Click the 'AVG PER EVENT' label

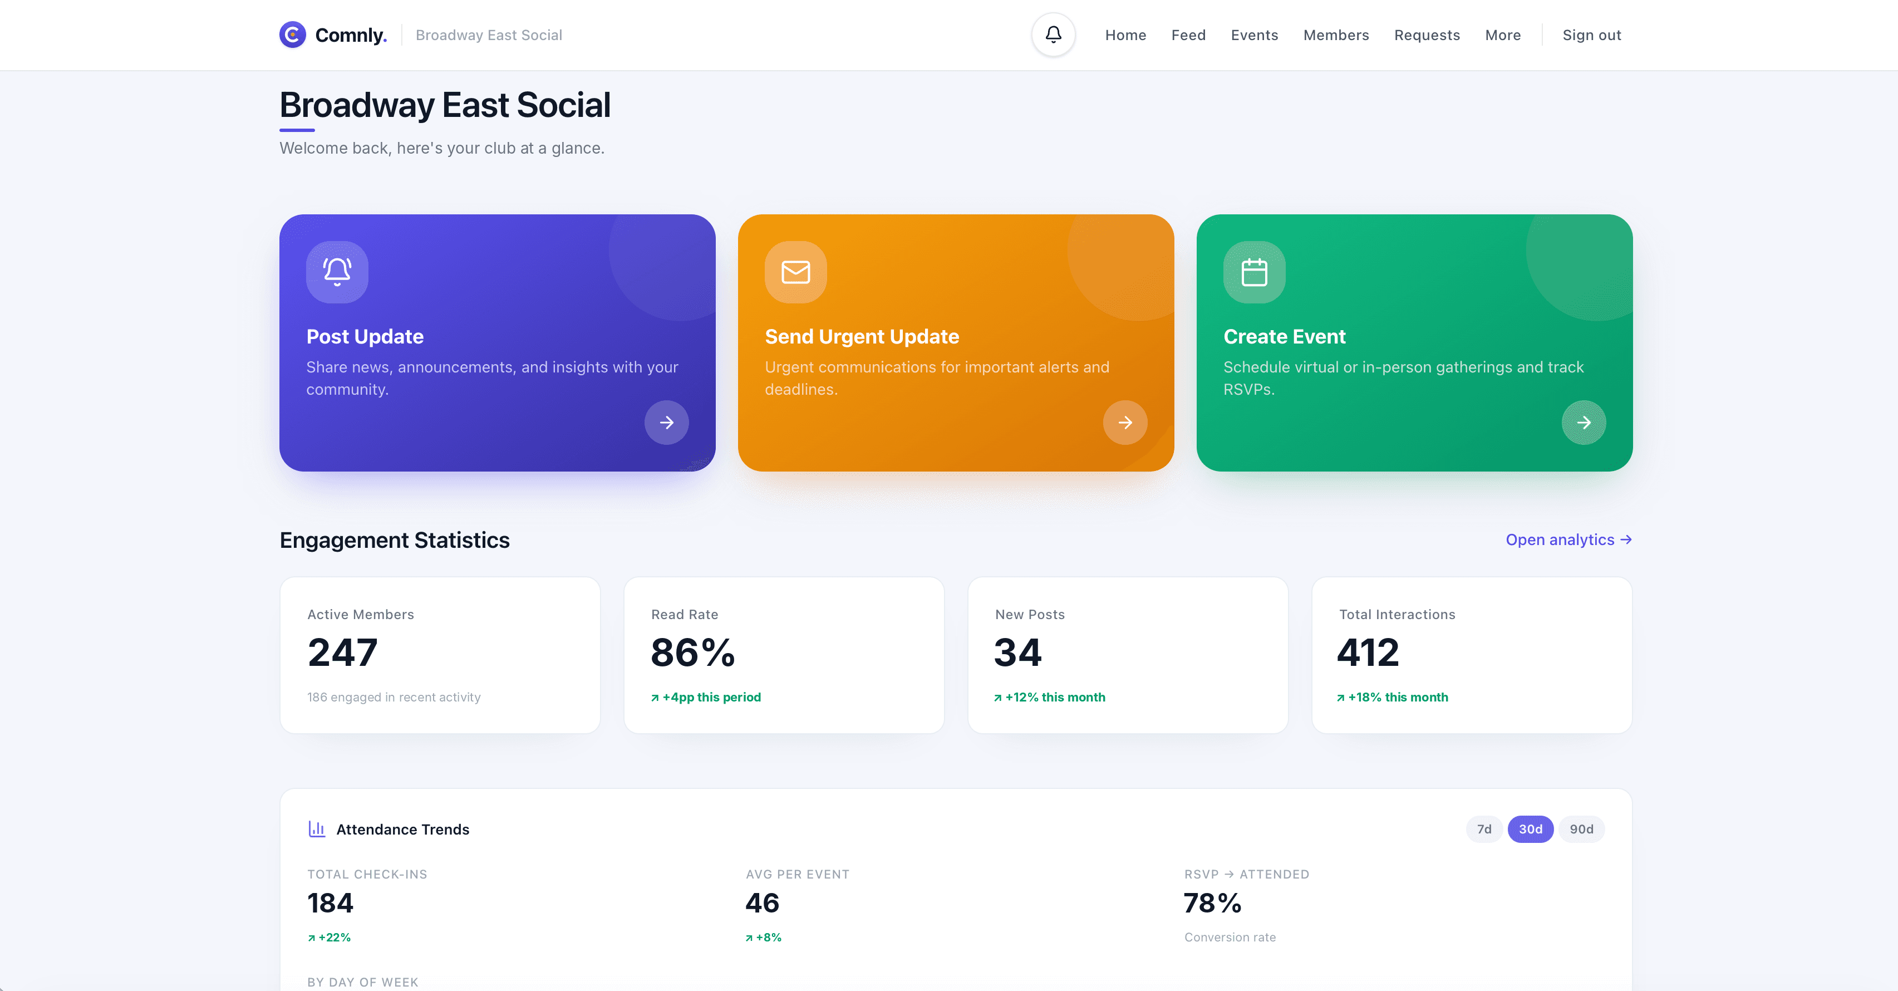797,874
